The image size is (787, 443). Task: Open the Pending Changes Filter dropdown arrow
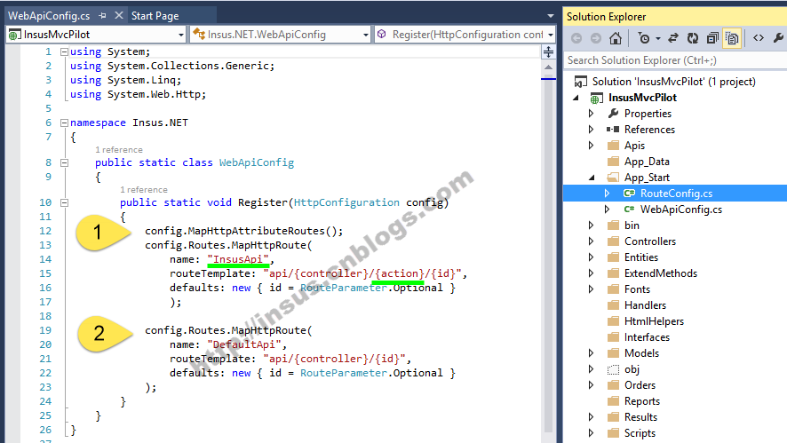coord(658,39)
